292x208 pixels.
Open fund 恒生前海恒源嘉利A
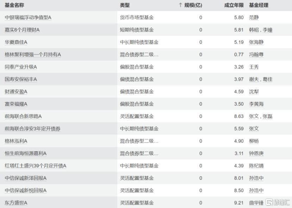(x=26, y=153)
